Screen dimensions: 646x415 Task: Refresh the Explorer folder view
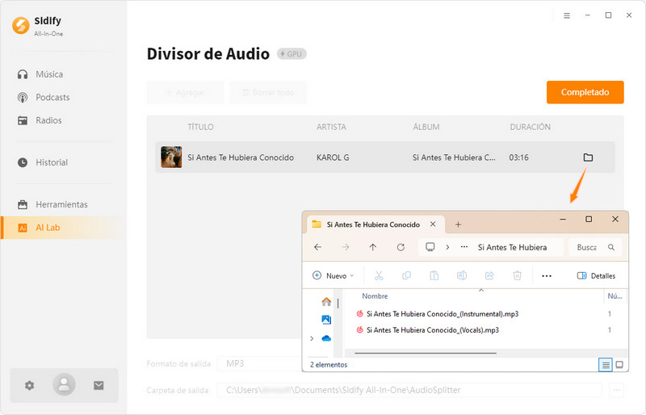tap(401, 247)
